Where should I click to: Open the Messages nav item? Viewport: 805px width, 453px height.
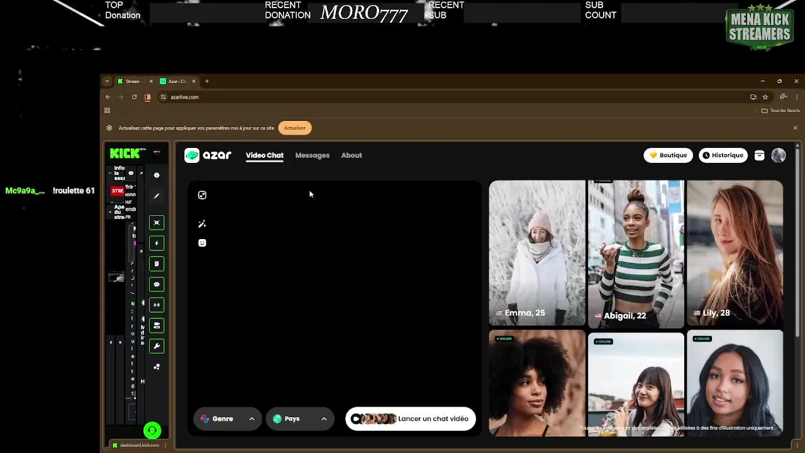(313, 155)
